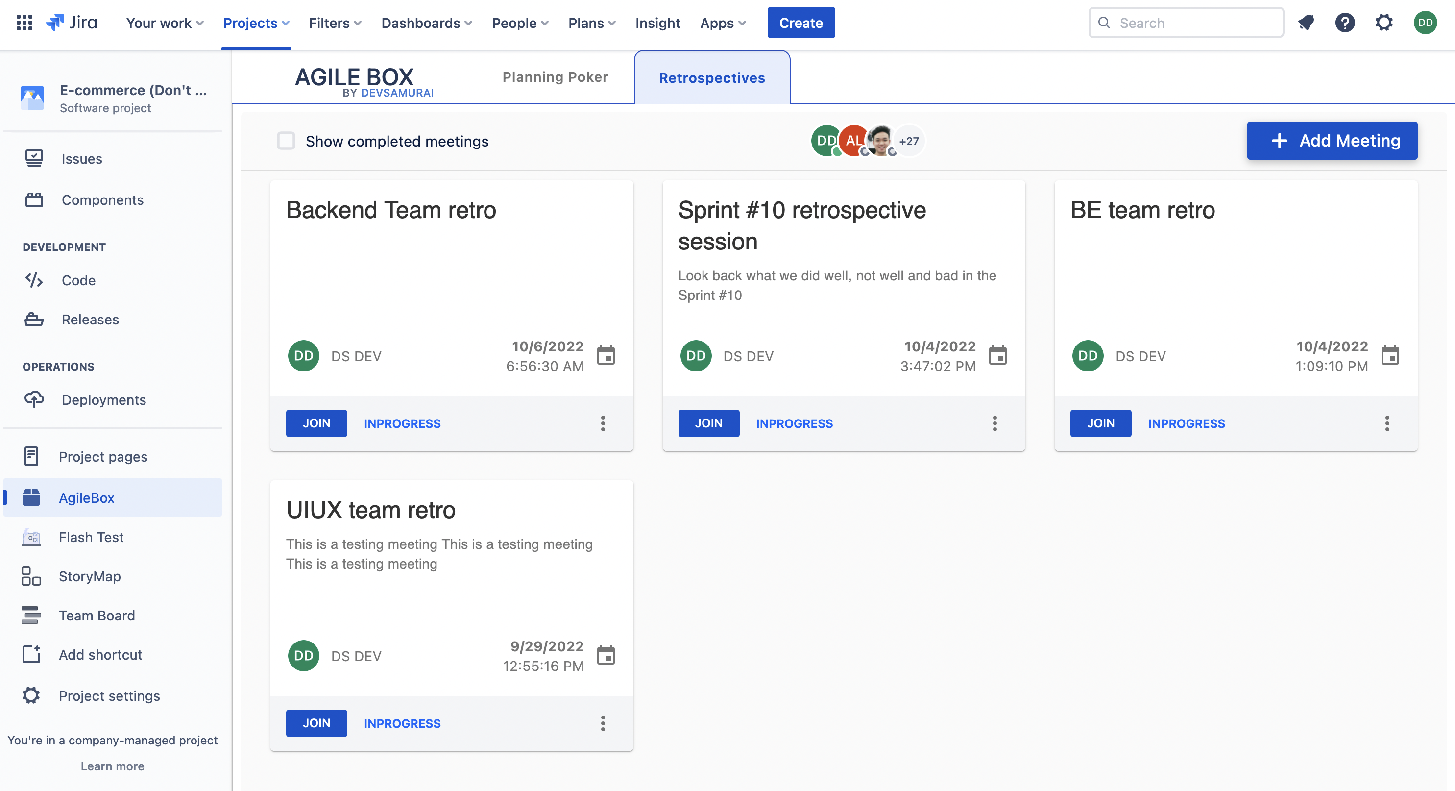Screen dimensions: 1455x791
Task: Open more options on Backend Team retro card
Action: [x=603, y=423]
